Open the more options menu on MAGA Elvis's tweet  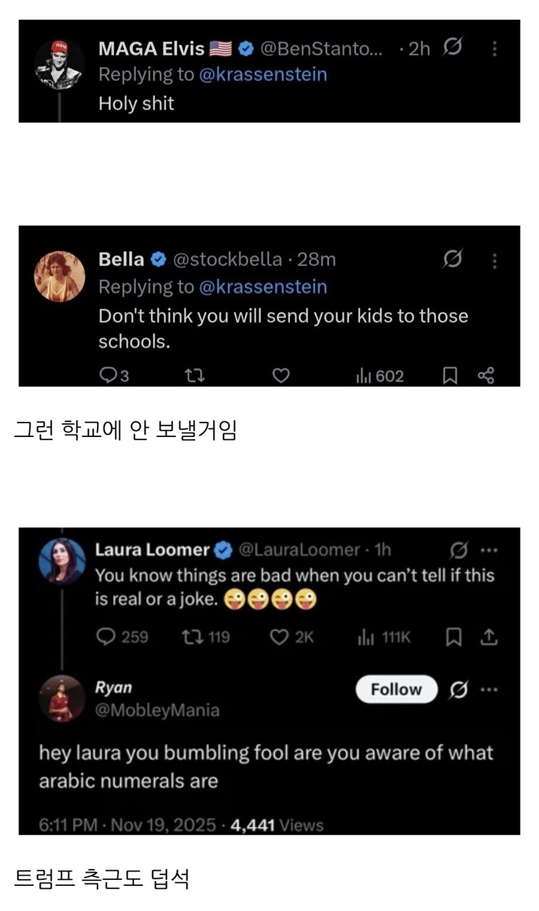pos(495,49)
